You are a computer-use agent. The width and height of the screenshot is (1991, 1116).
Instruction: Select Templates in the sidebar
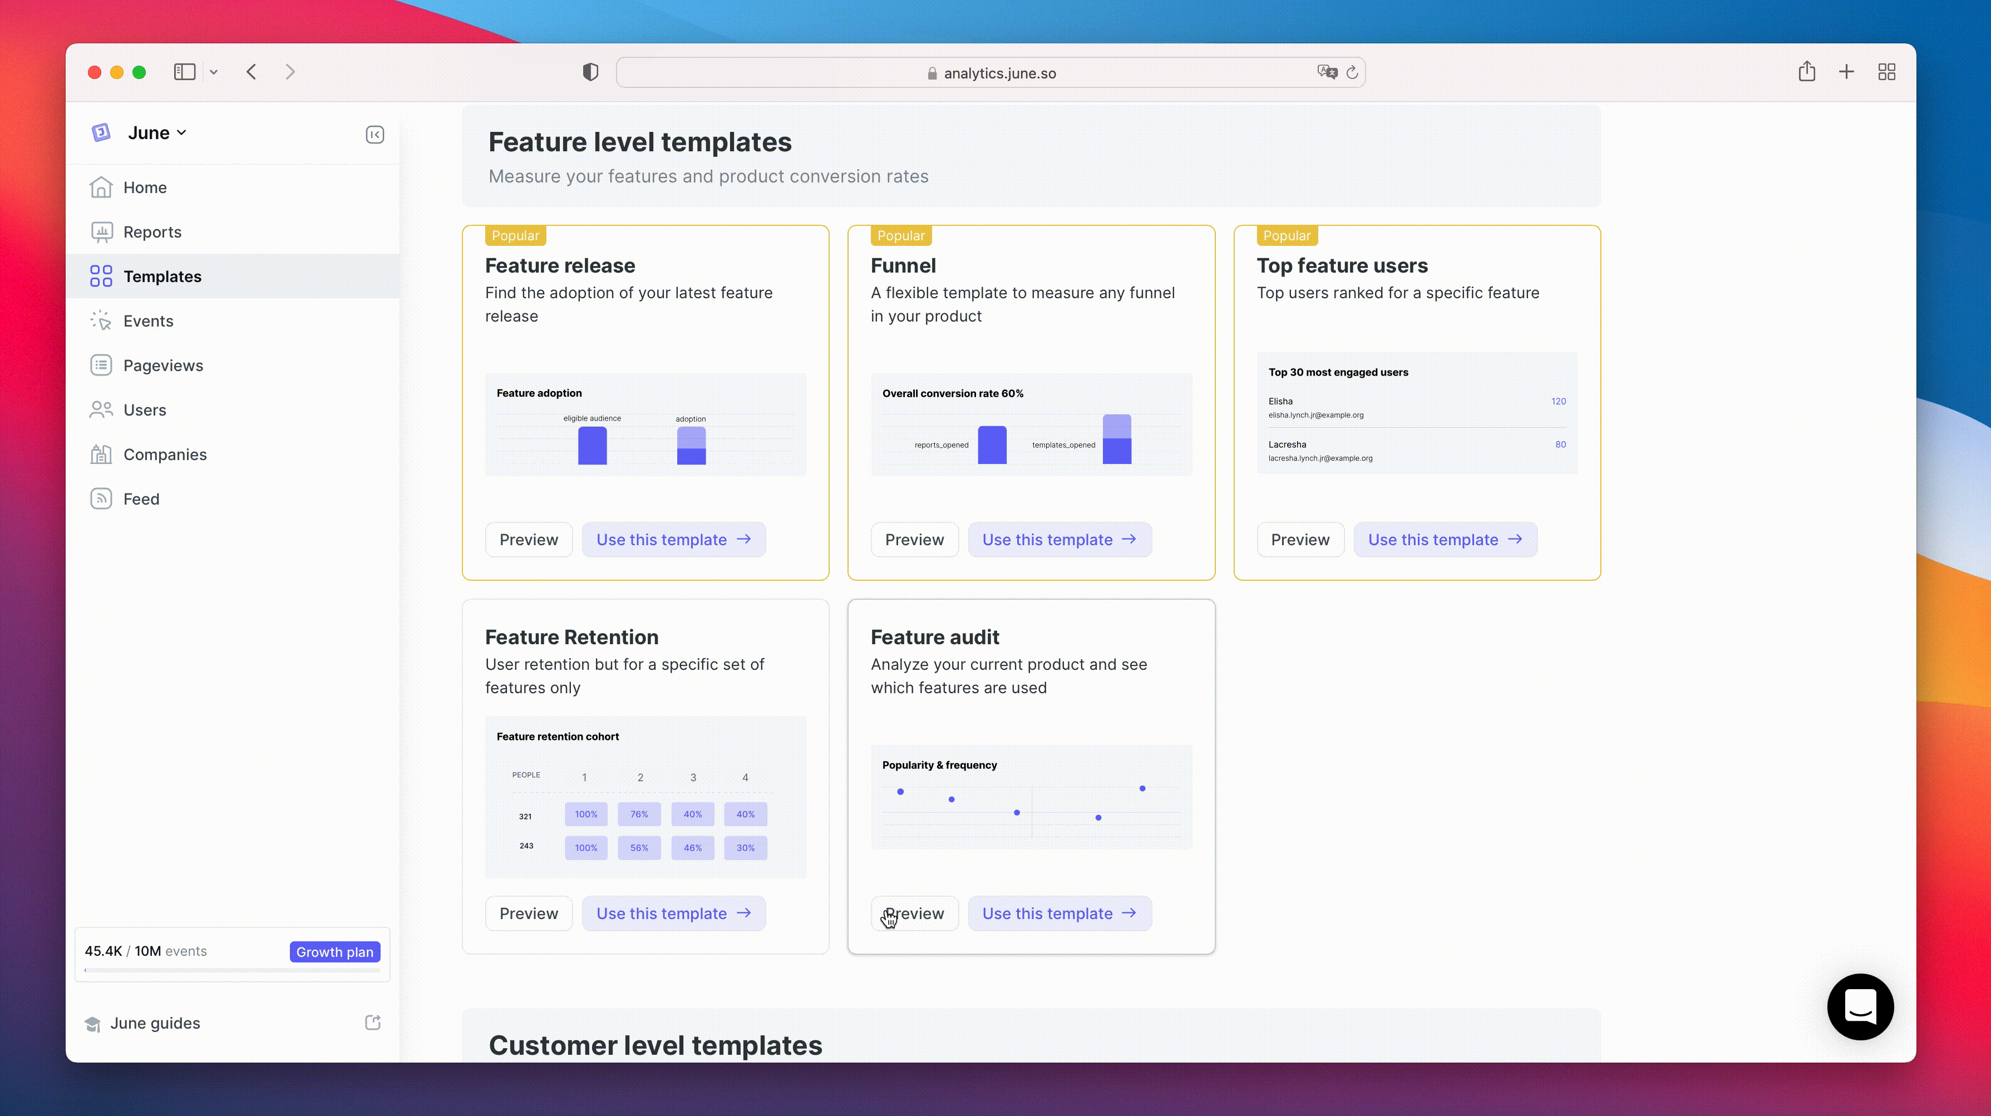[232, 276]
